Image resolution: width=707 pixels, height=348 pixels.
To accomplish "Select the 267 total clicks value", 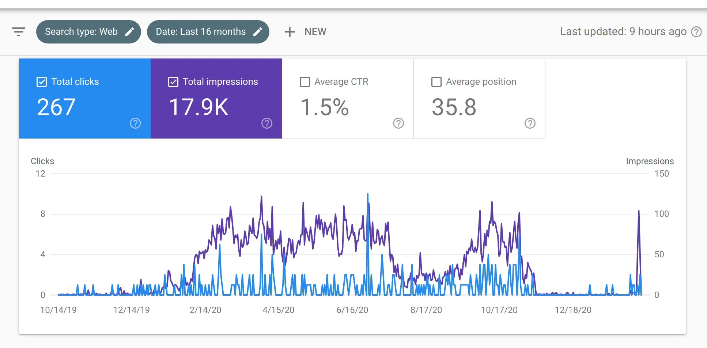I will (x=56, y=107).
